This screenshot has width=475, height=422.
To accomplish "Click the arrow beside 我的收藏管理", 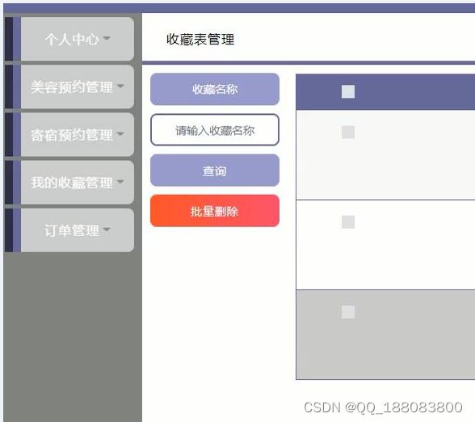I will 120,182.
